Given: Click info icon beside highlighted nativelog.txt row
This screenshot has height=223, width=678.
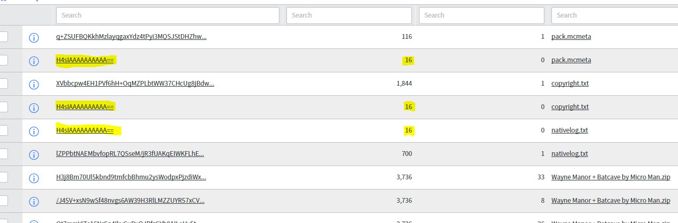Looking at the screenshot, I should pos(34,131).
